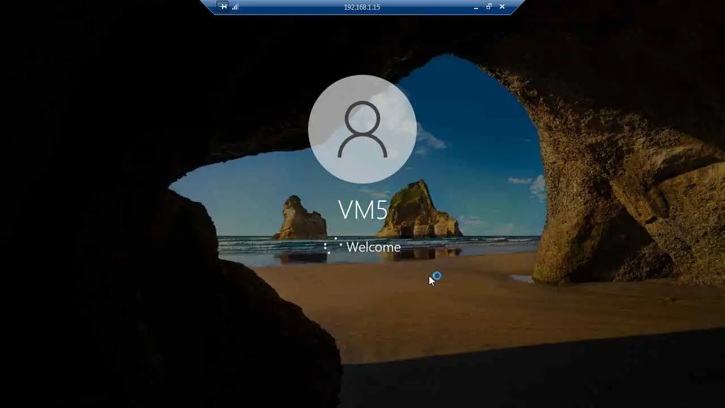The height and width of the screenshot is (408, 725).
Task: Click the VM5 username text
Action: click(x=363, y=210)
